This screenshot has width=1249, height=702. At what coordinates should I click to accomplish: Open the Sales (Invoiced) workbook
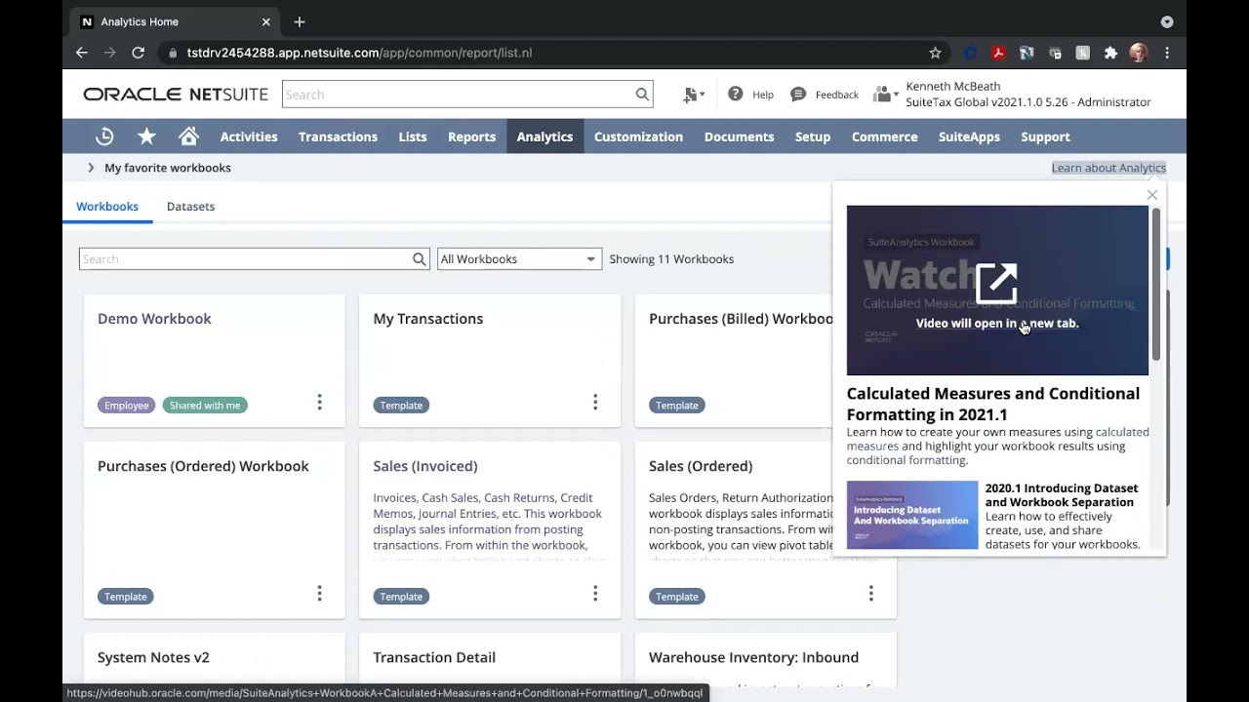[425, 466]
